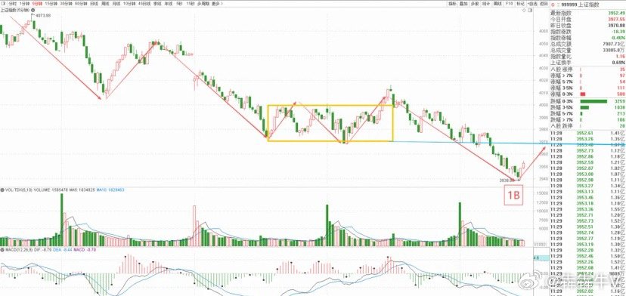Click the 跌幅 3-5% count 1038
This screenshot has height=296, width=626.
[x=619, y=108]
